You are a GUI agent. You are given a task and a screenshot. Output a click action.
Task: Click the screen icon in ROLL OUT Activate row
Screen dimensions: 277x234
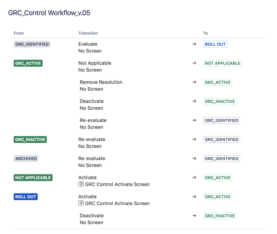81,203
